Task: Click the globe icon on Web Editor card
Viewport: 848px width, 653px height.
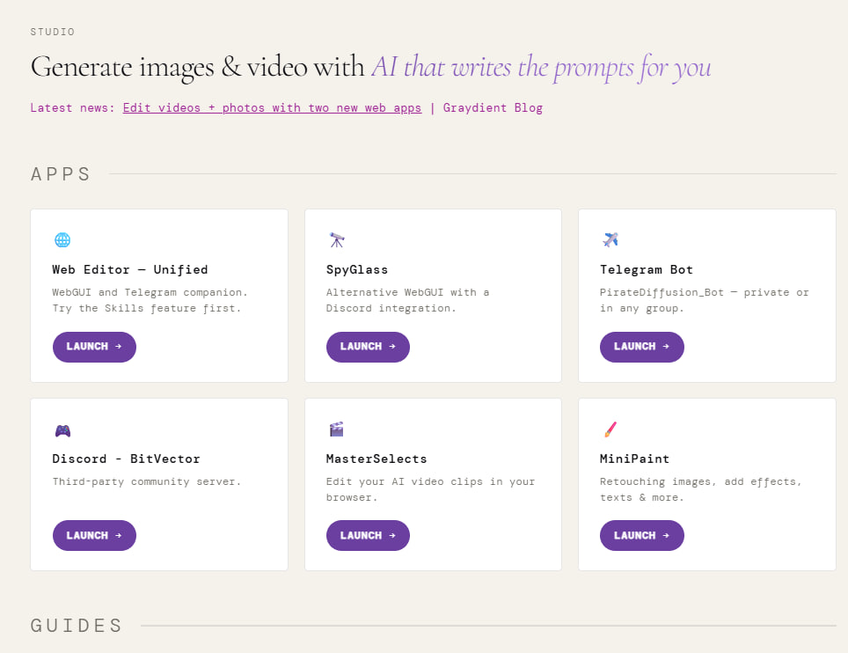Action: [62, 240]
